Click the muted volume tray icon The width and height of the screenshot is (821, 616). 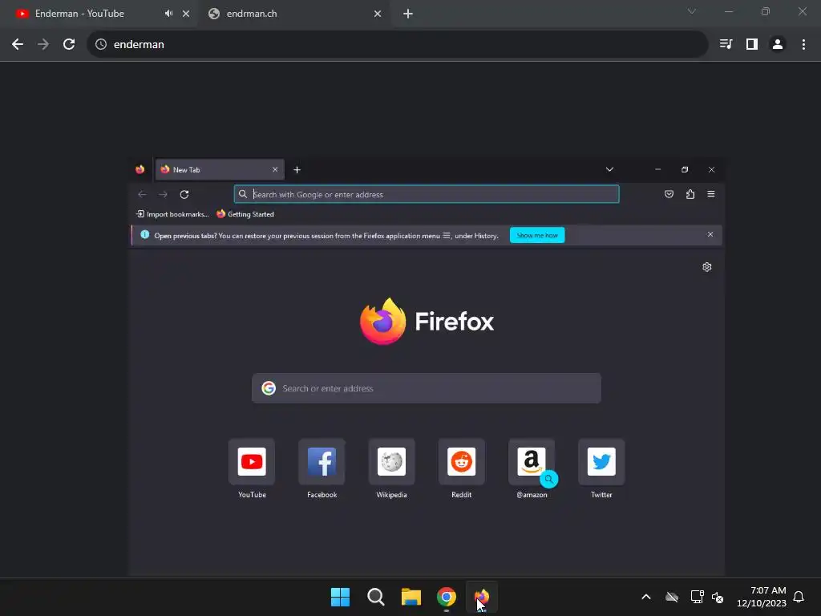tap(718, 597)
